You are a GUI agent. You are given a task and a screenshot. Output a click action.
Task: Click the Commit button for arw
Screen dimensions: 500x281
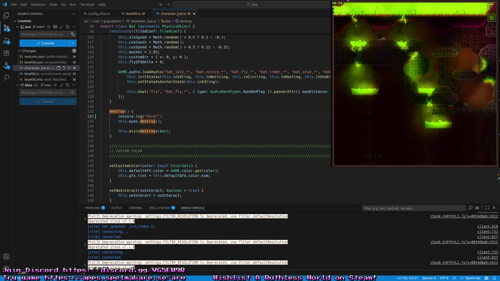tap(45, 43)
